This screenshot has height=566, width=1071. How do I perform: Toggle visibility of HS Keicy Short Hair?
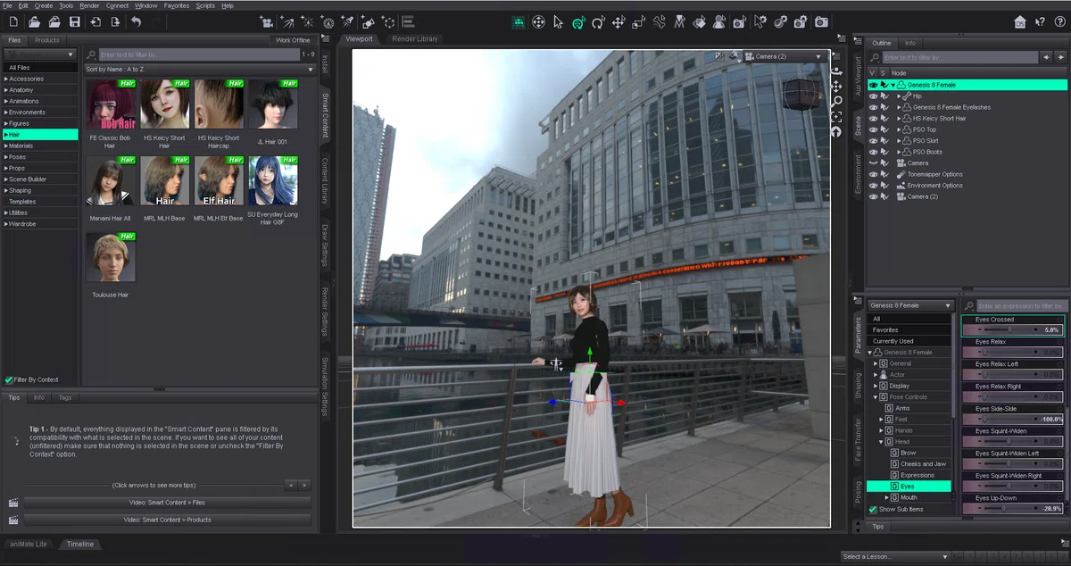(873, 118)
